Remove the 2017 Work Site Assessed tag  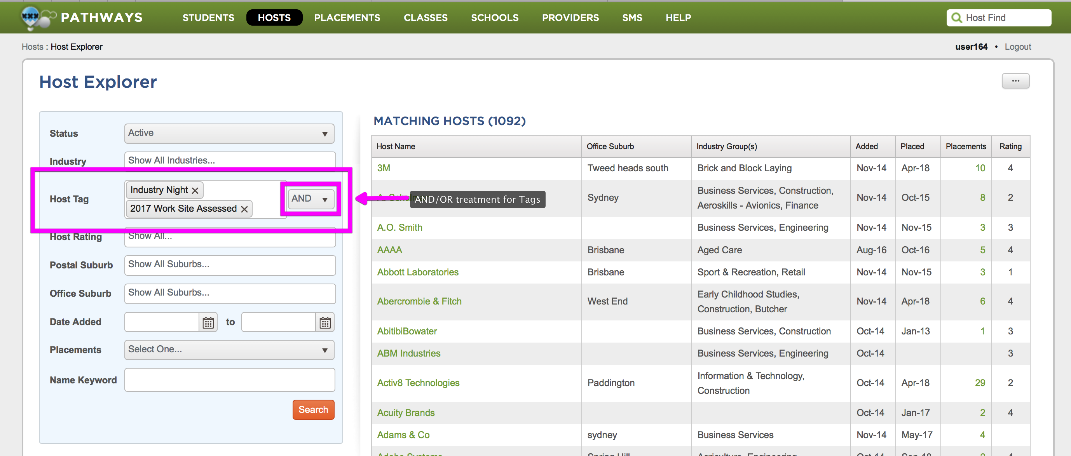[244, 209]
